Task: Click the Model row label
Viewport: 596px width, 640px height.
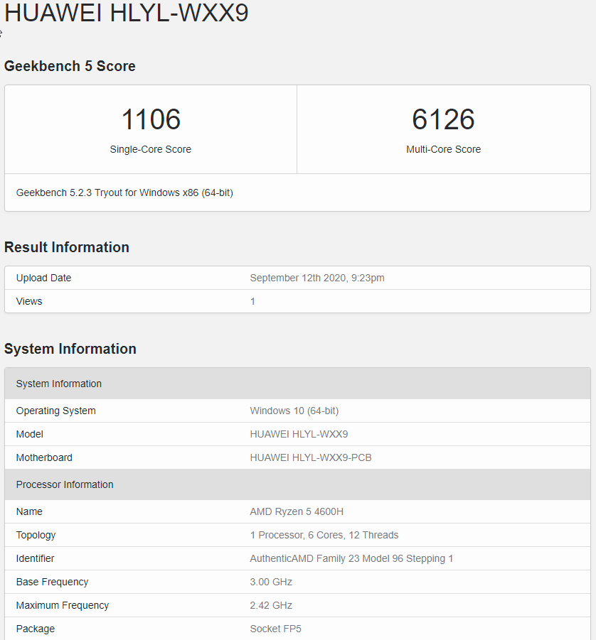Action: pyautogui.click(x=30, y=434)
